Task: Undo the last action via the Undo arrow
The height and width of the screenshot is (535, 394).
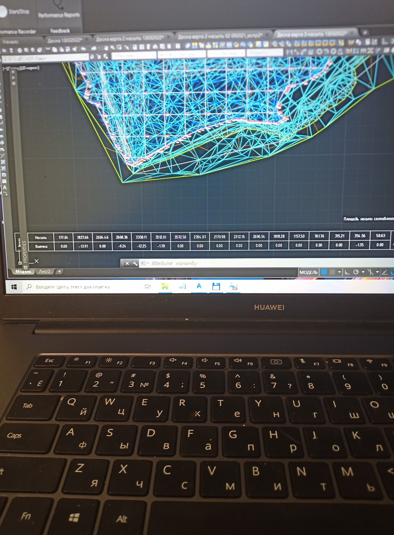Action: coord(83,49)
